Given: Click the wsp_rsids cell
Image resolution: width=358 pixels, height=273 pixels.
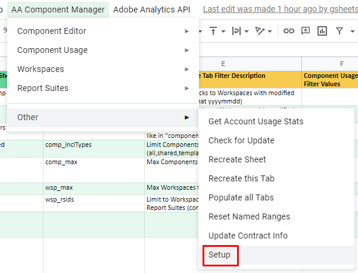Looking at the screenshot, I should point(94,203).
